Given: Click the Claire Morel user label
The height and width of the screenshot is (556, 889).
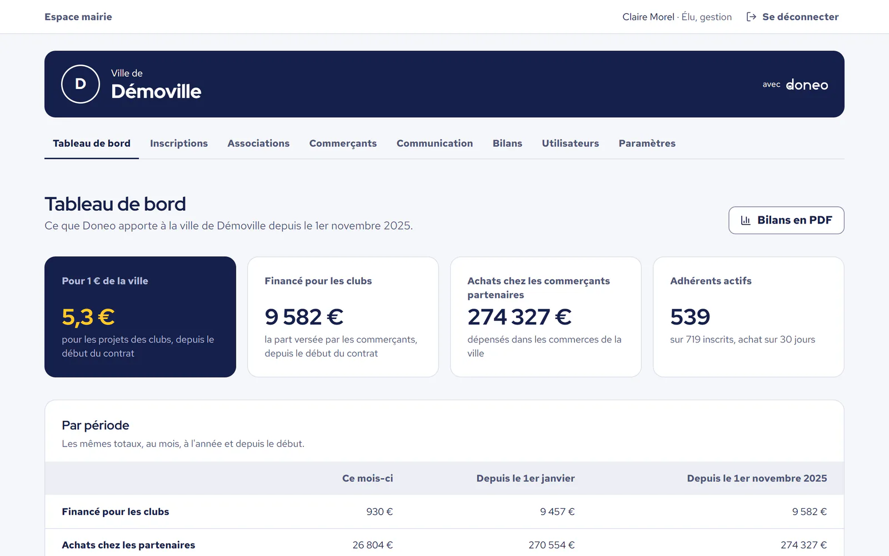Looking at the screenshot, I should point(677,17).
